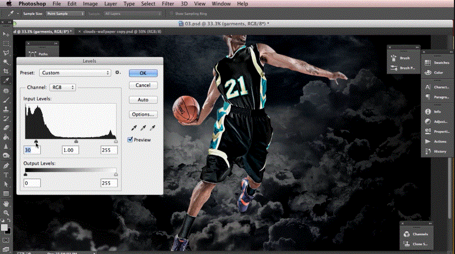Select the Hand tool
Image resolution: width=455 pixels, height=254 pixels.
[x=6, y=203]
